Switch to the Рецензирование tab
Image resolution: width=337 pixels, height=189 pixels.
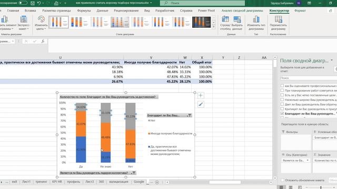tap(126, 10)
